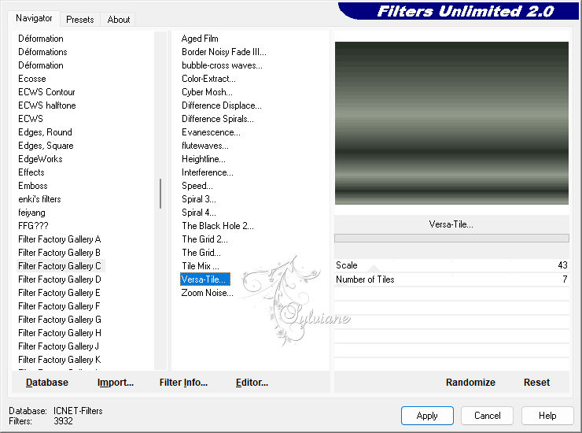
Task: Choose The Grid 2... filter
Action: (x=205, y=239)
